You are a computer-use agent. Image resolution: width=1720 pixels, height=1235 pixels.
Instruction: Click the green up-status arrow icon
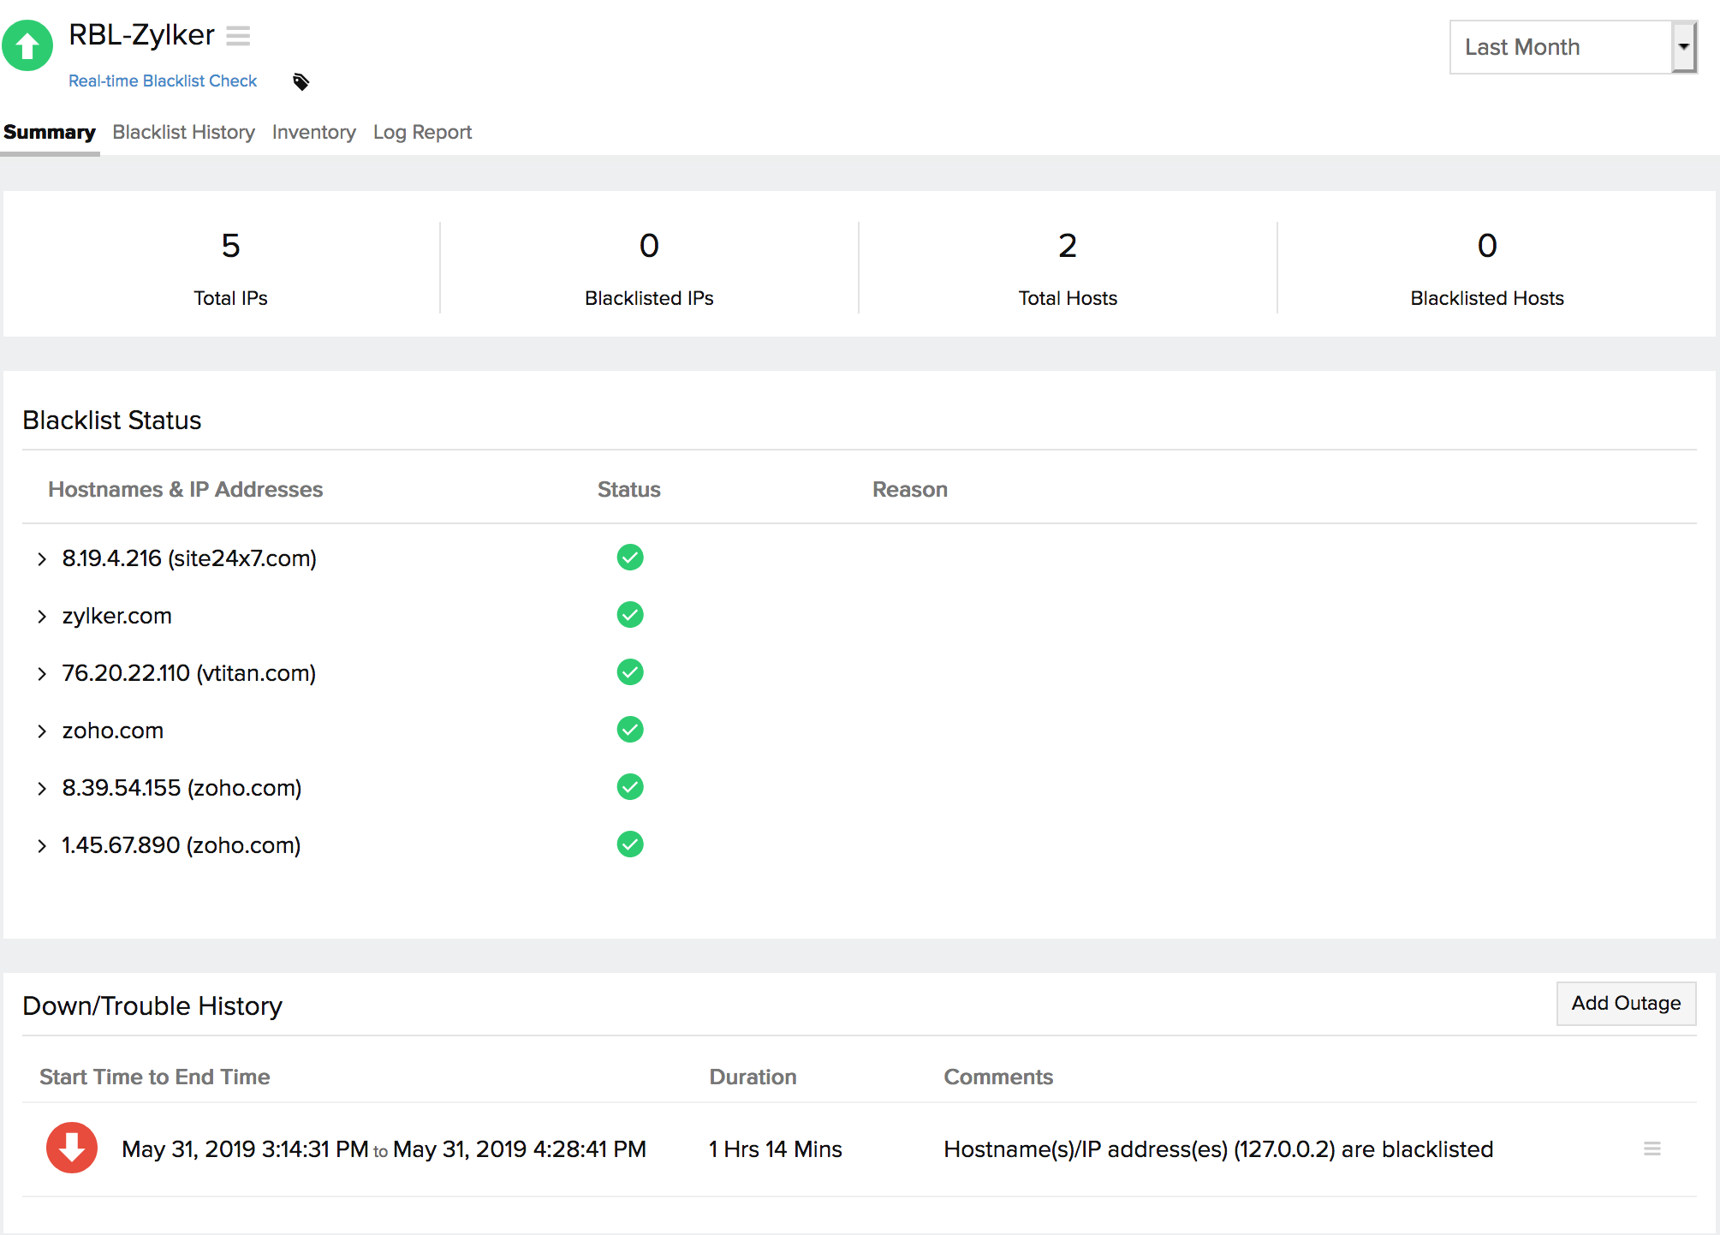click(27, 45)
